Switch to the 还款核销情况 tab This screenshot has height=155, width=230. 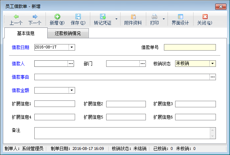pyautogui.click(x=68, y=34)
